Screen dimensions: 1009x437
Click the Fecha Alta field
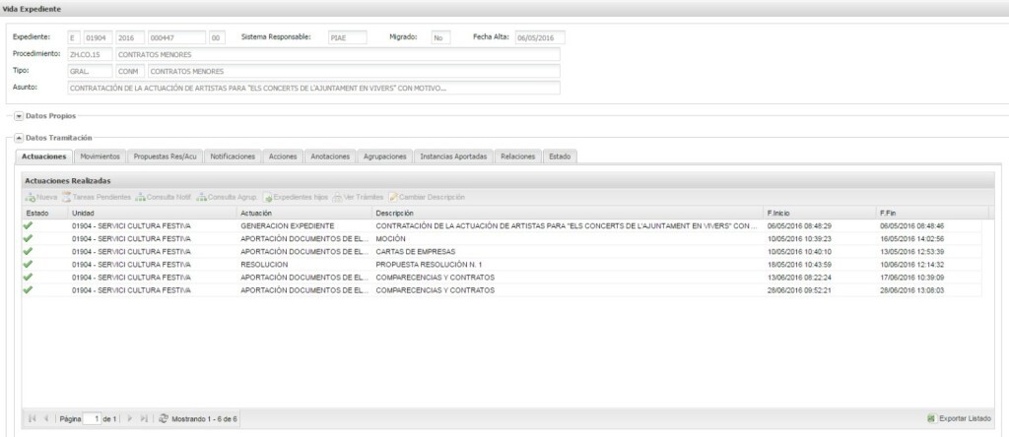tap(540, 38)
